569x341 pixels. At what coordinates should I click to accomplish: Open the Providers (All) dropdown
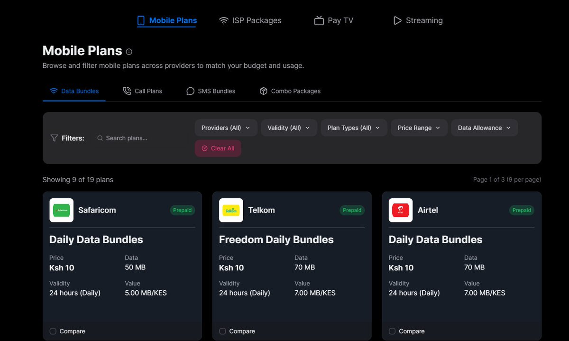226,128
